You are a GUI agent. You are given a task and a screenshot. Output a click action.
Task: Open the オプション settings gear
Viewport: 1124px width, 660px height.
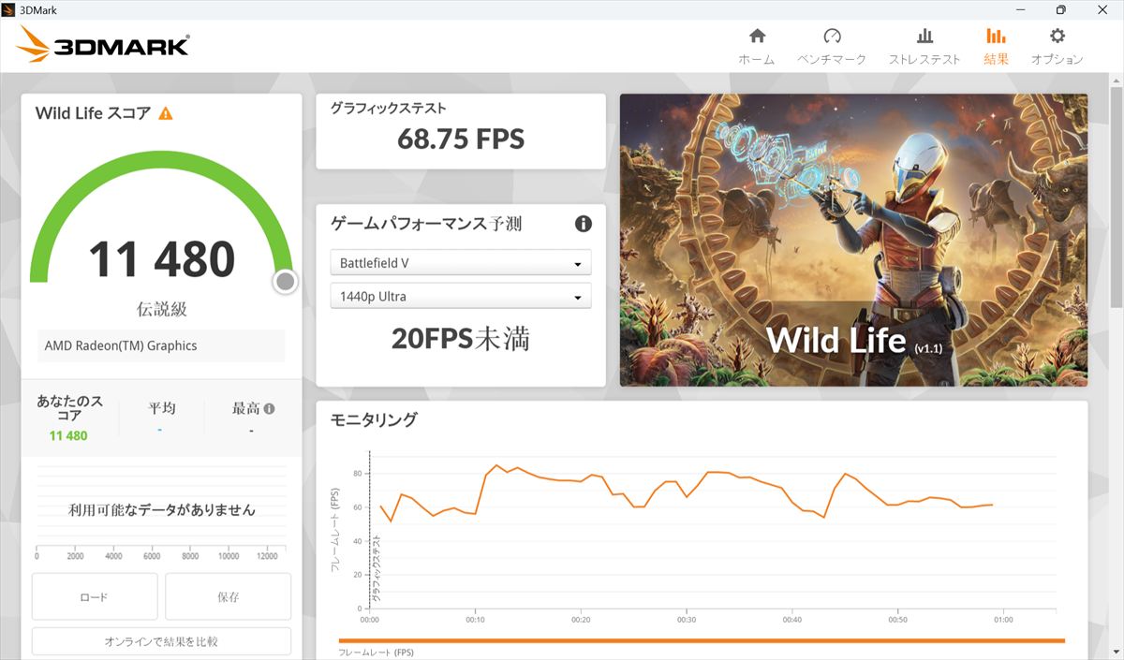tap(1057, 46)
